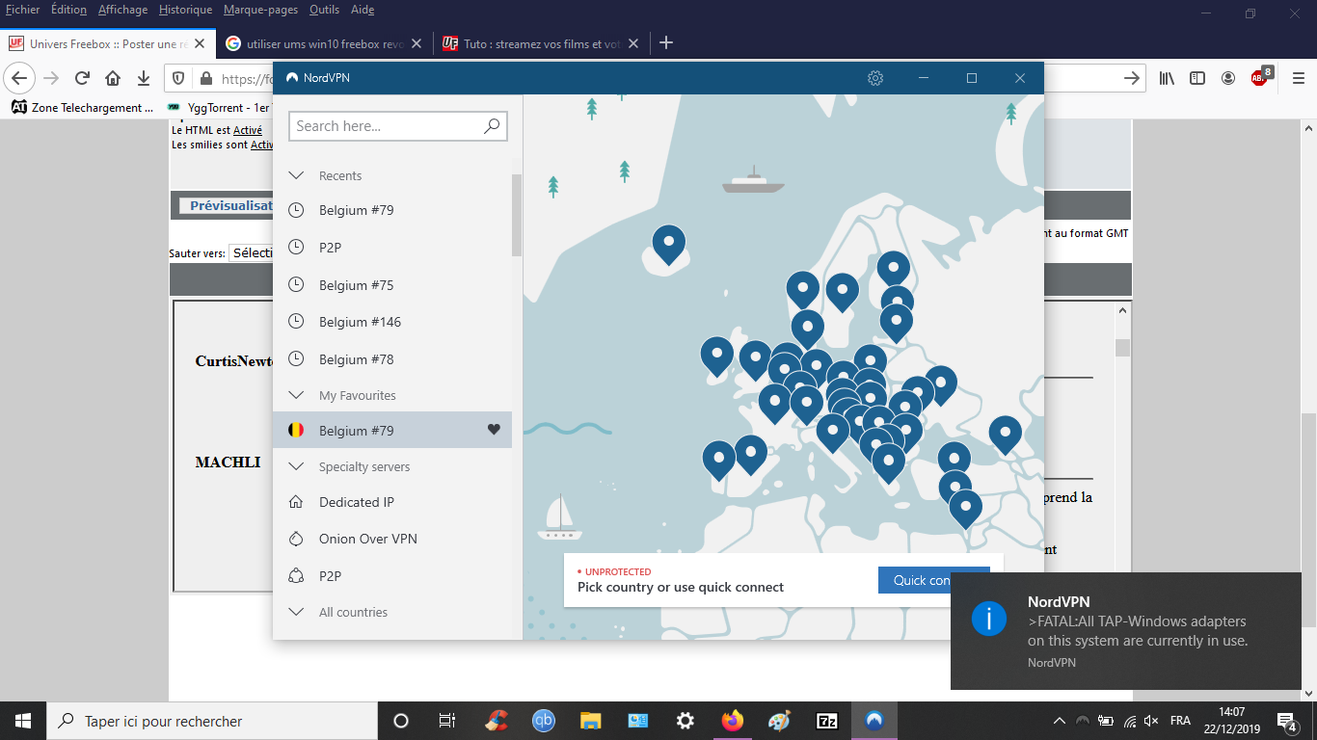
Task: Select the Georgia map pin far right
Action: tap(1005, 435)
